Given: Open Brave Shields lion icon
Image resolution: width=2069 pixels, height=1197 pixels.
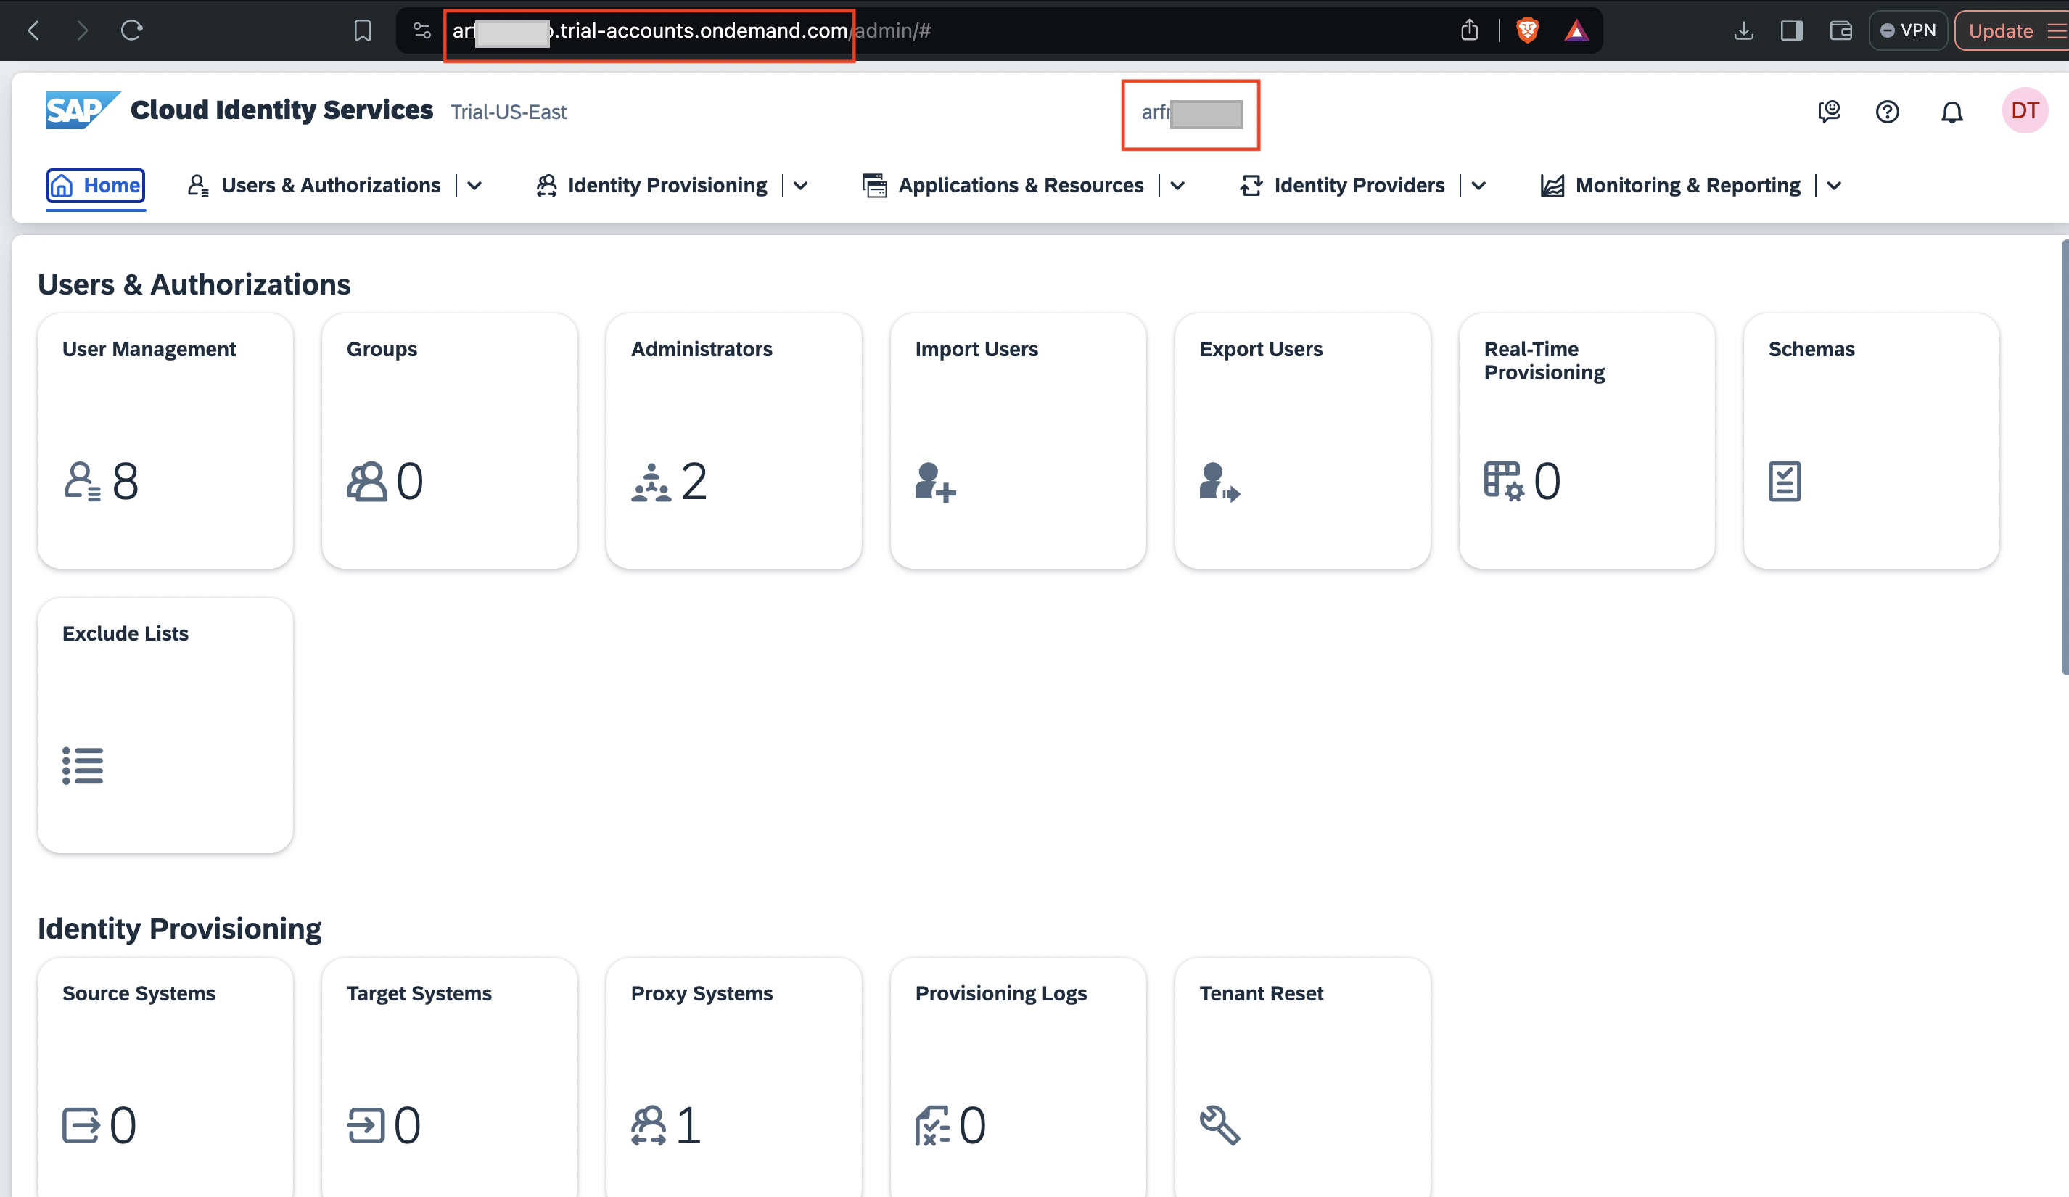Looking at the screenshot, I should [1527, 31].
